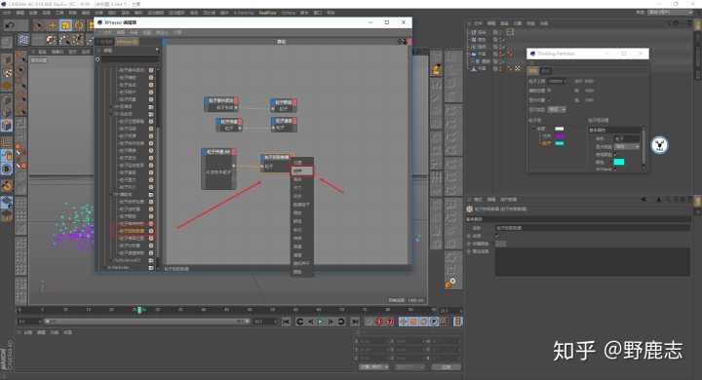702x380 pixels.
Task: Toggle 使用颜色 checkbox in particle group settings
Action: (615, 154)
